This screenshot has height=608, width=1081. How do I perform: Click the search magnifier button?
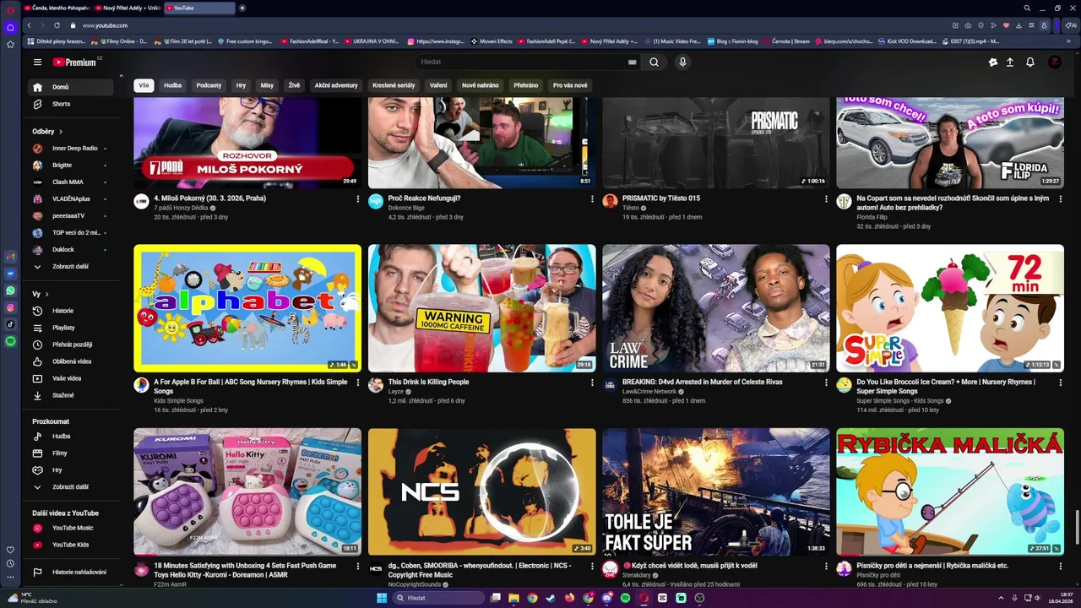[654, 62]
